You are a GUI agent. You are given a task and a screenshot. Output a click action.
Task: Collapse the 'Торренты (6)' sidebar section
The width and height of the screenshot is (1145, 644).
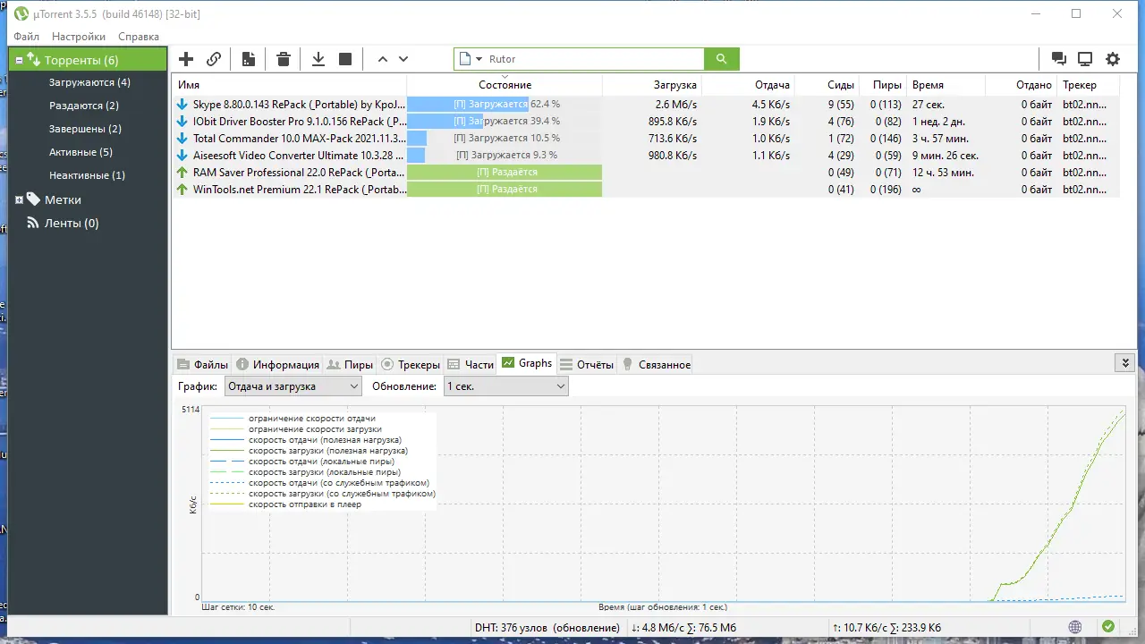18,58
